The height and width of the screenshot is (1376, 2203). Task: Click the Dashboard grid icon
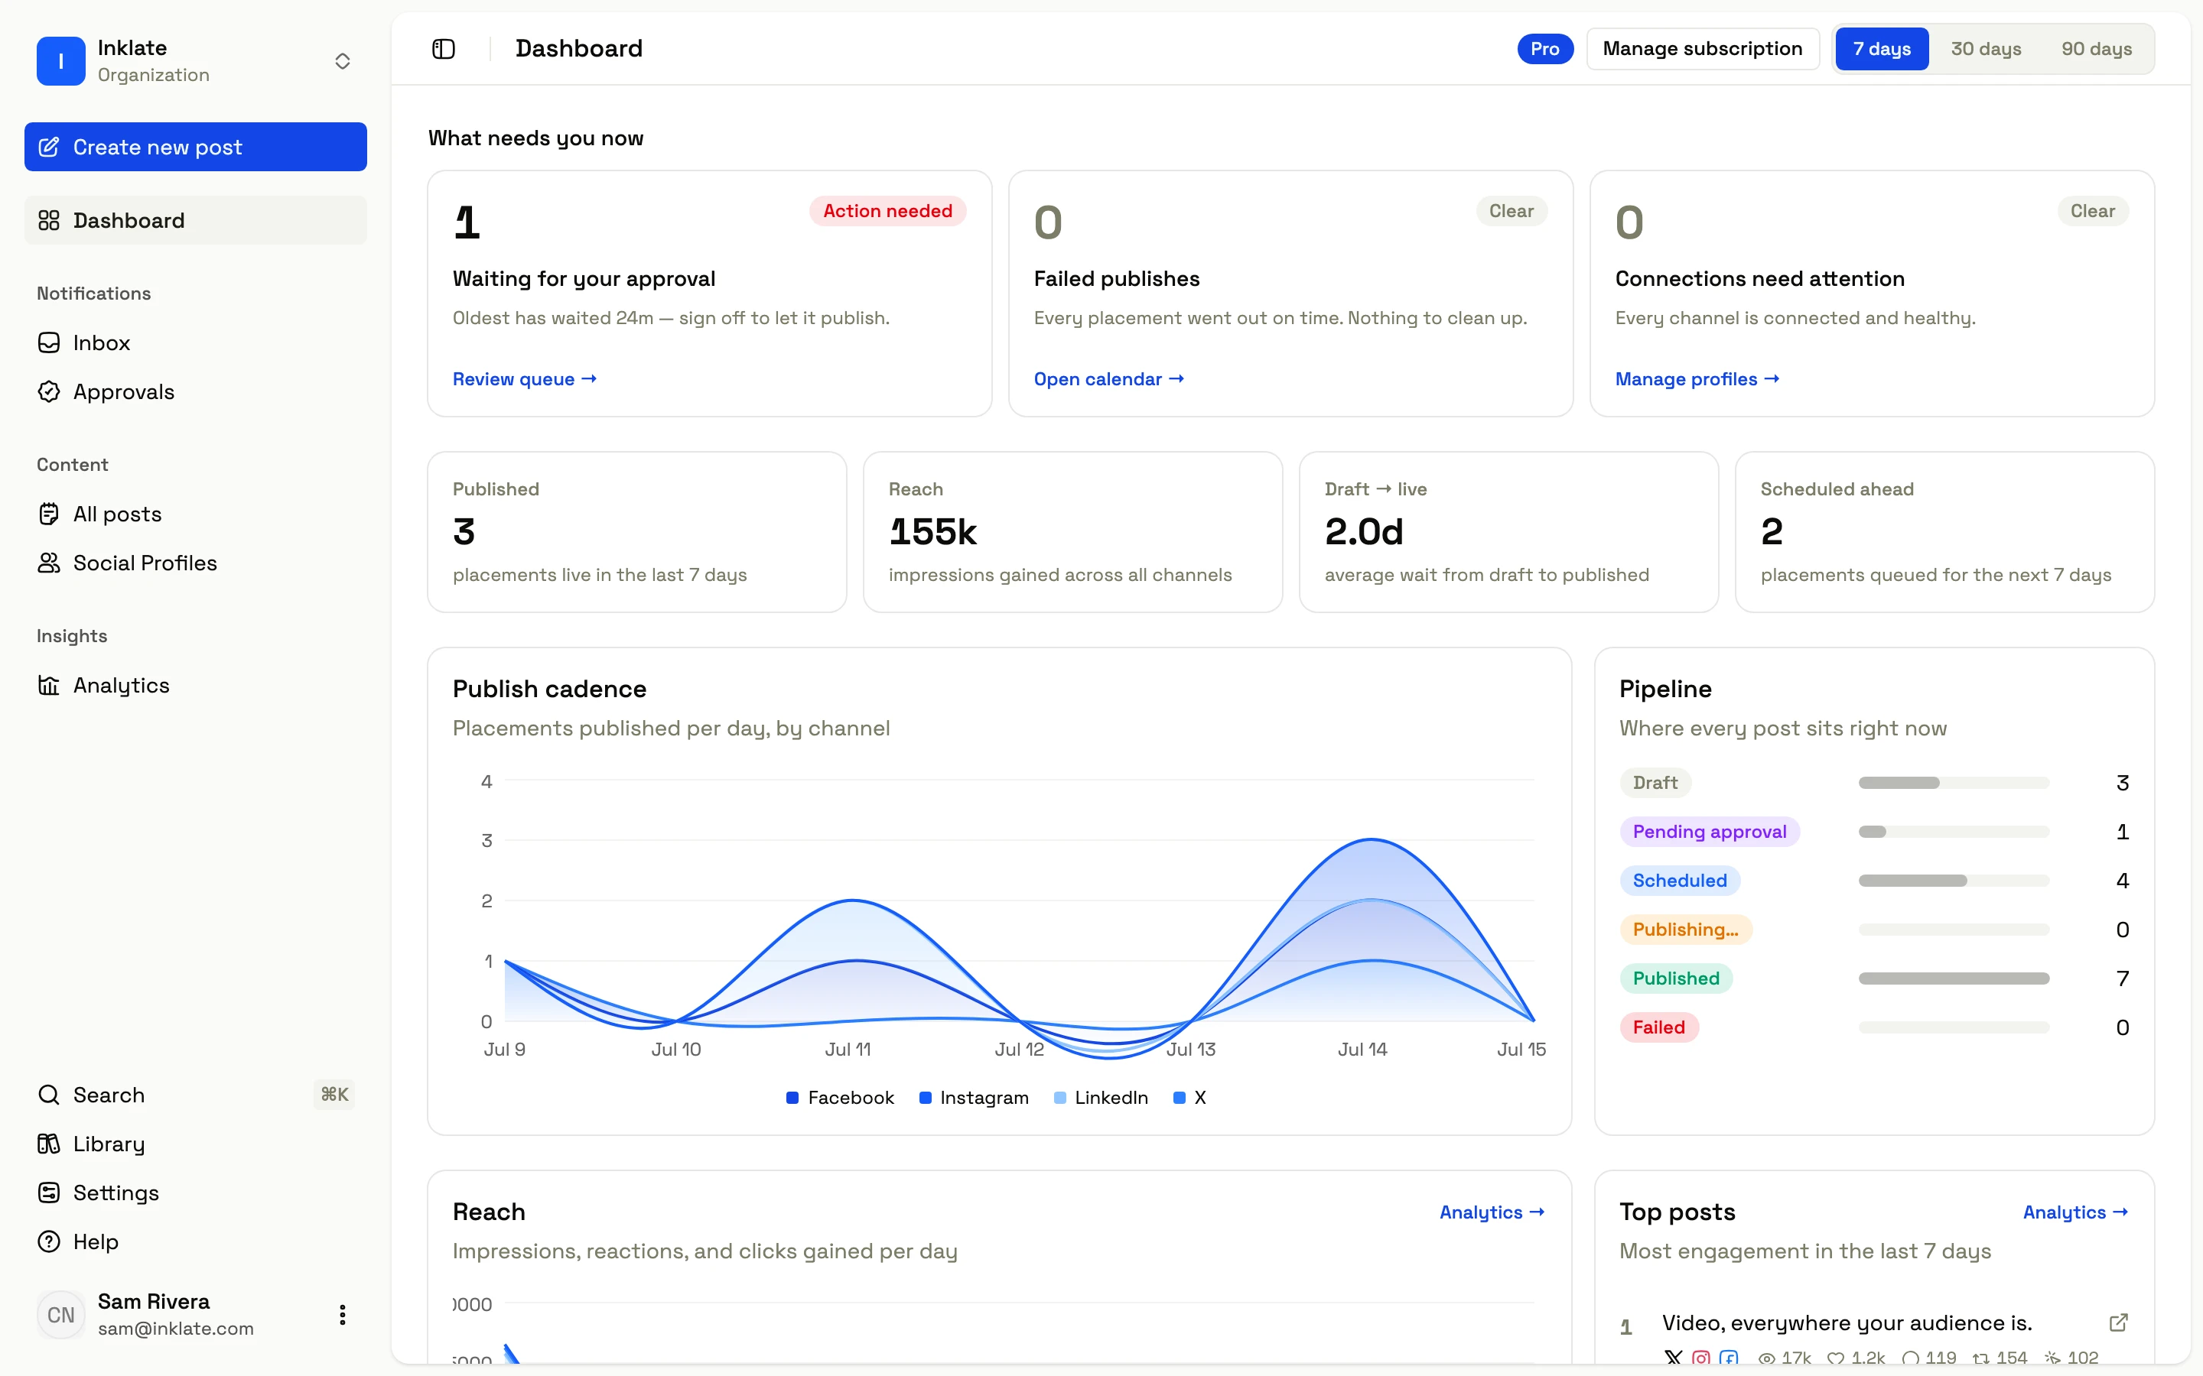click(x=49, y=220)
